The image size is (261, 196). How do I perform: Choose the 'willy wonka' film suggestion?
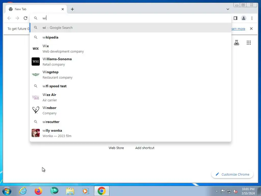click(130, 133)
